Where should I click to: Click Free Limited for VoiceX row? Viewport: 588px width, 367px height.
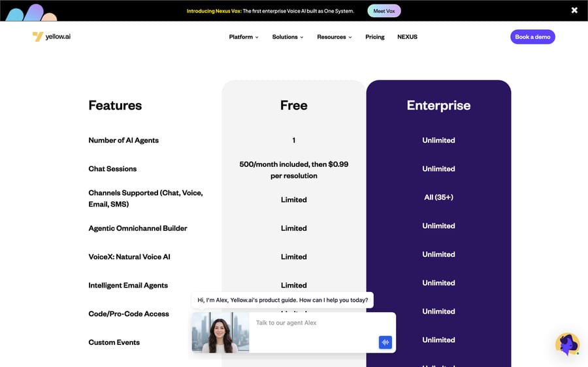click(x=293, y=257)
